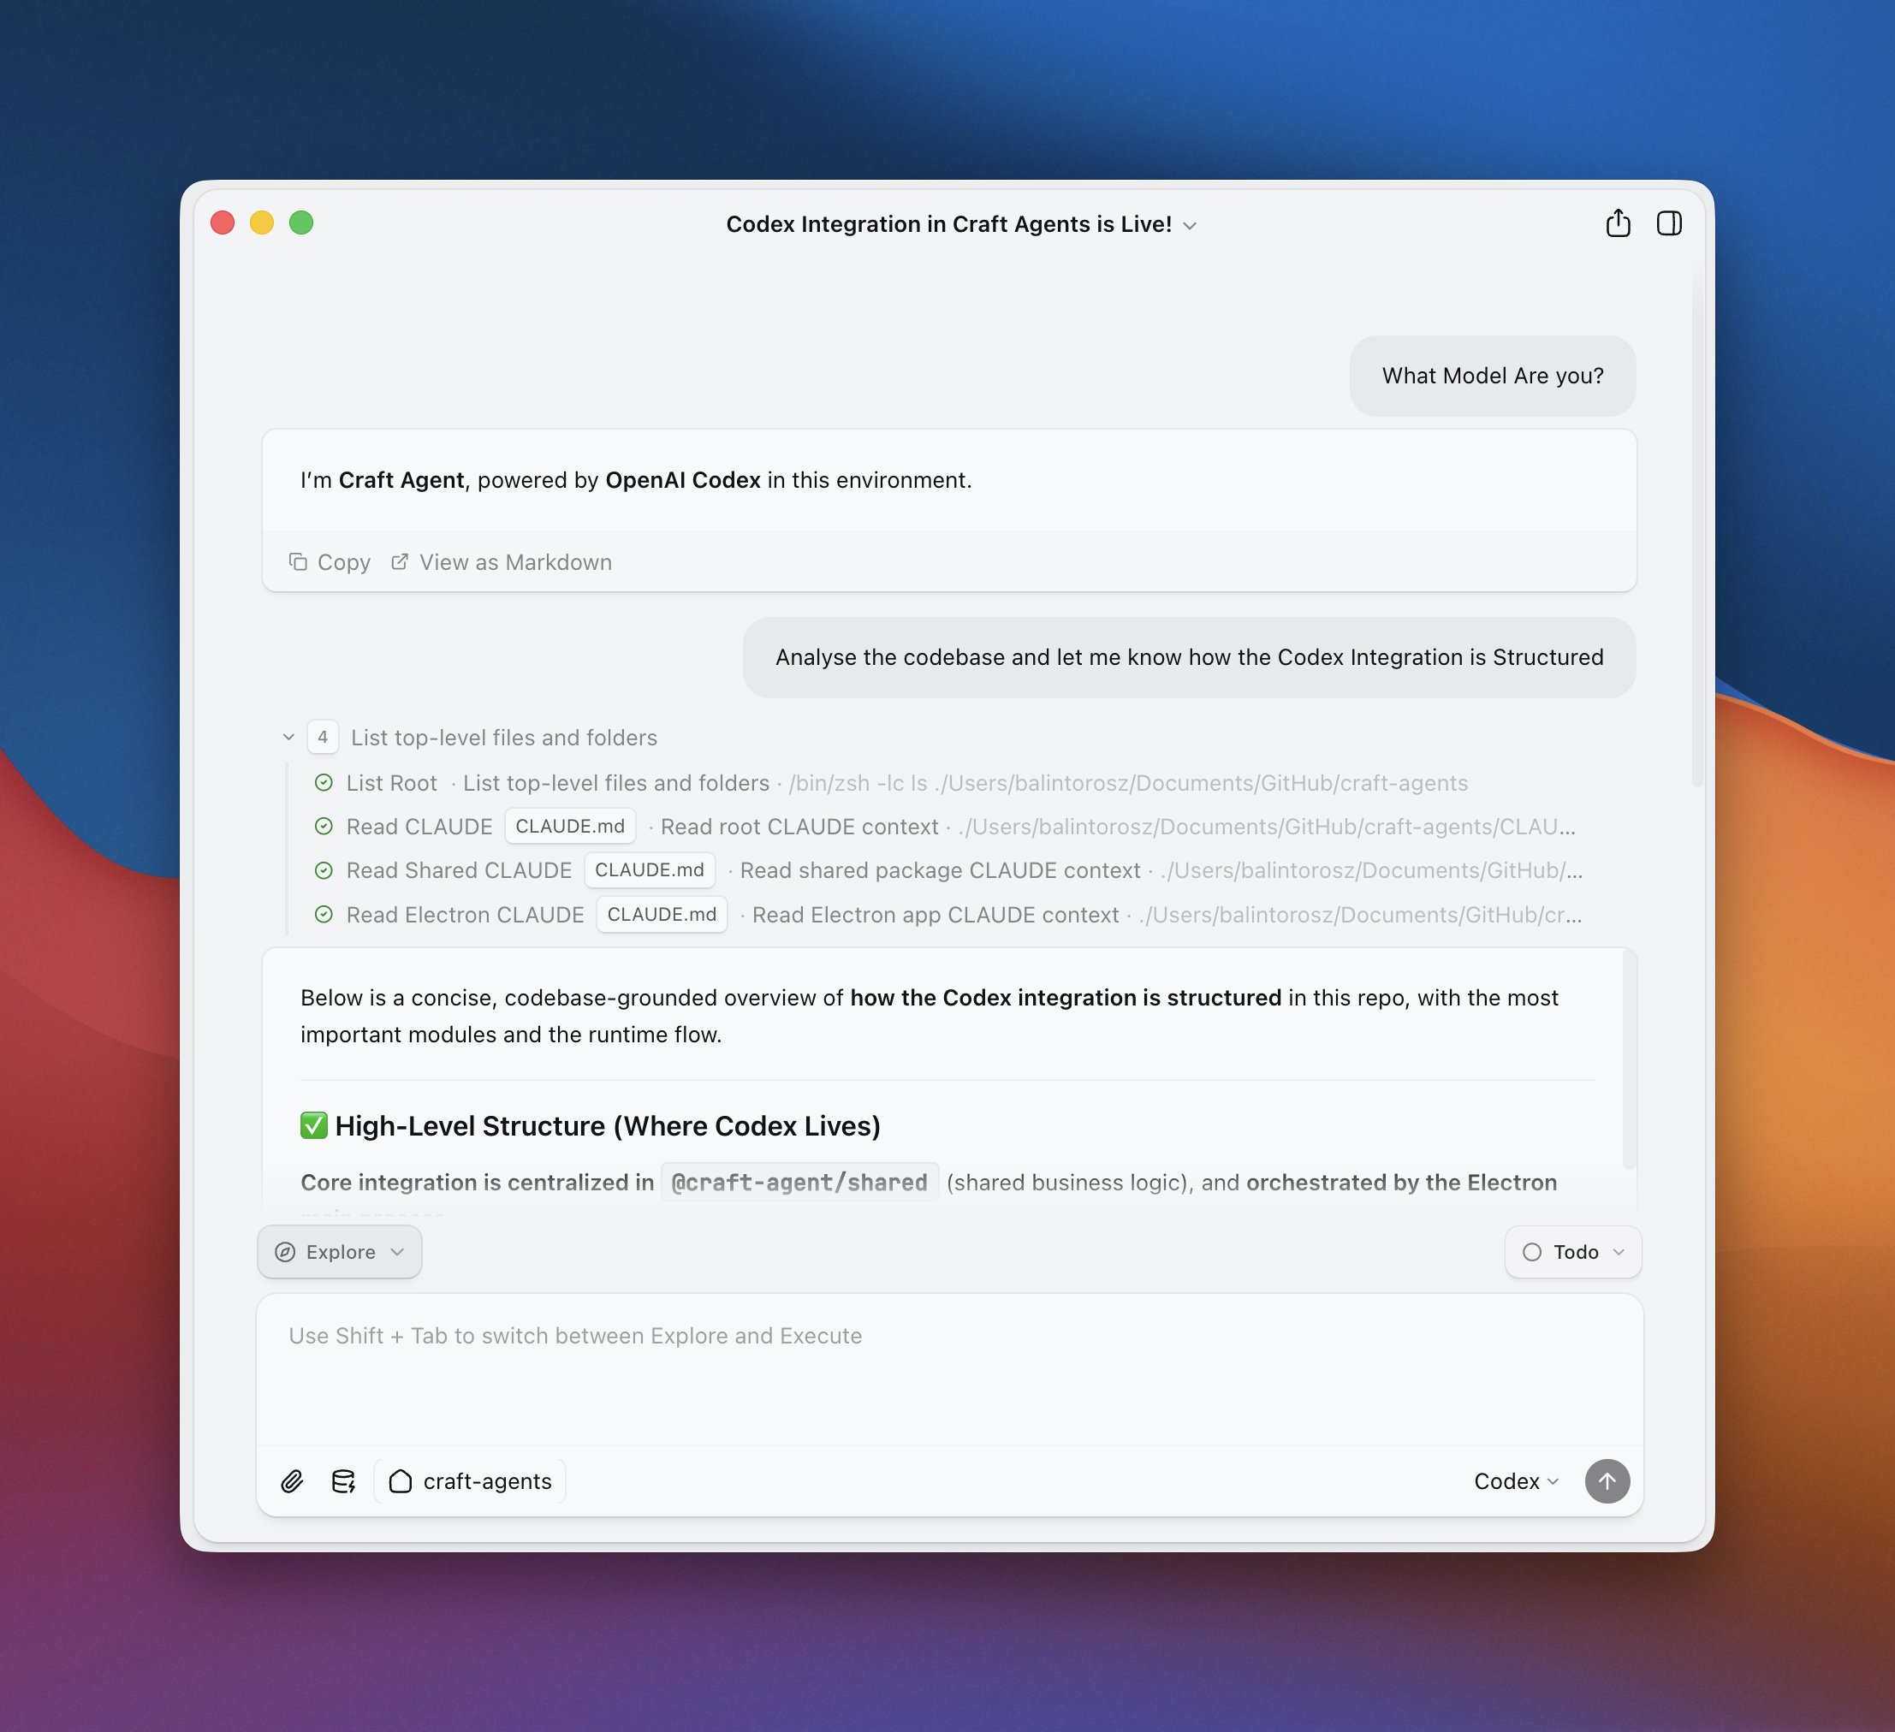This screenshot has height=1732, width=1895.
Task: Open the Explore mode dropdown
Action: click(x=339, y=1252)
